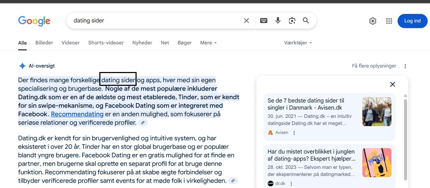Viewport: 430px width, 188px height.
Task: Click the 'dating sider' search input field
Action: click(153, 21)
